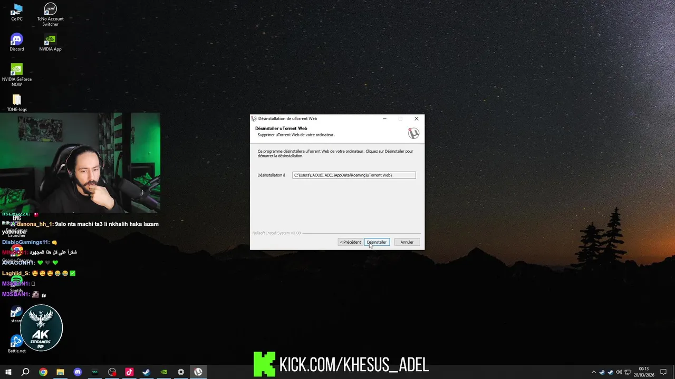Close the uTorrent Web uninstall dialog
This screenshot has width=675, height=379.
(416, 118)
